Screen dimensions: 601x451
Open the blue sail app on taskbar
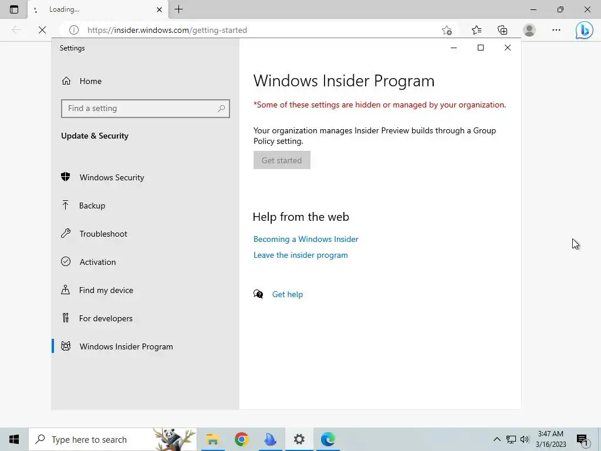click(x=270, y=439)
